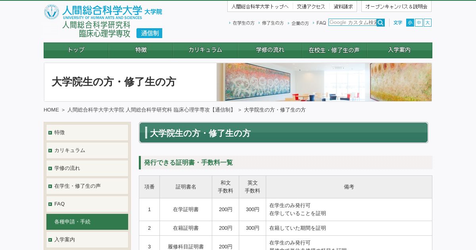The image size is (476, 250).
Task: Open 交通アクセス link
Action: [311, 6]
